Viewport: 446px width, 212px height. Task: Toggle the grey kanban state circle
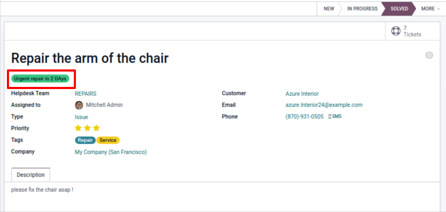pos(429,56)
